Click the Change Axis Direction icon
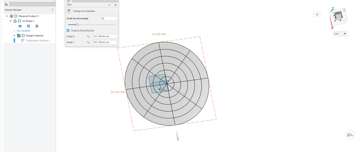356x152 pixels. point(69,11)
